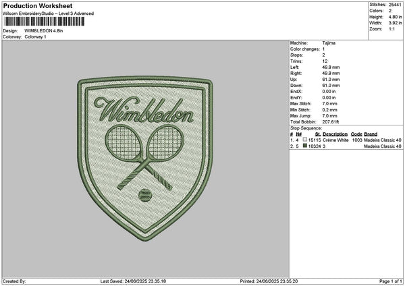Click design name 'WIMBLEDON 4.8in'
This screenshot has height=286, width=405.
point(44,31)
